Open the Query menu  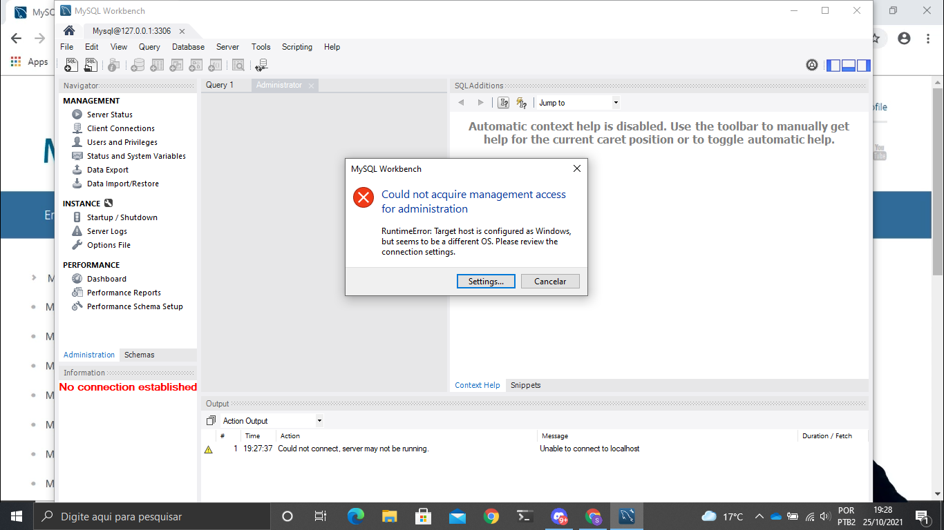[149, 47]
